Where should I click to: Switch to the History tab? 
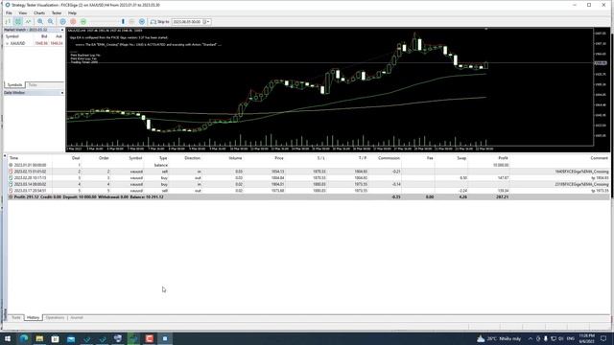coord(34,317)
